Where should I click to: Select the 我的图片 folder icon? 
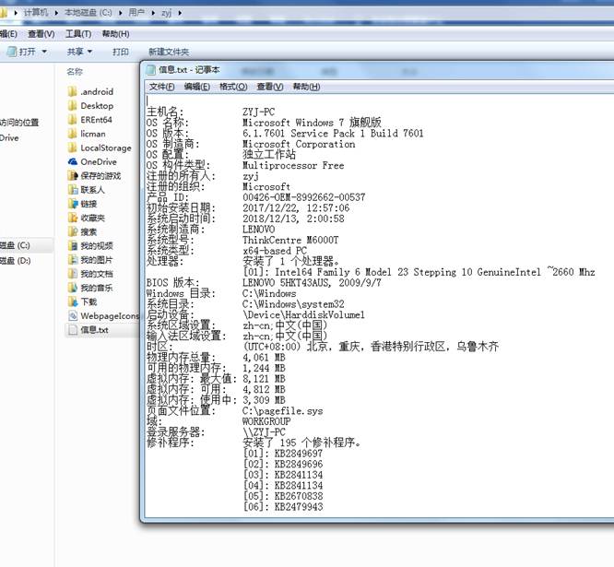pyautogui.click(x=73, y=260)
